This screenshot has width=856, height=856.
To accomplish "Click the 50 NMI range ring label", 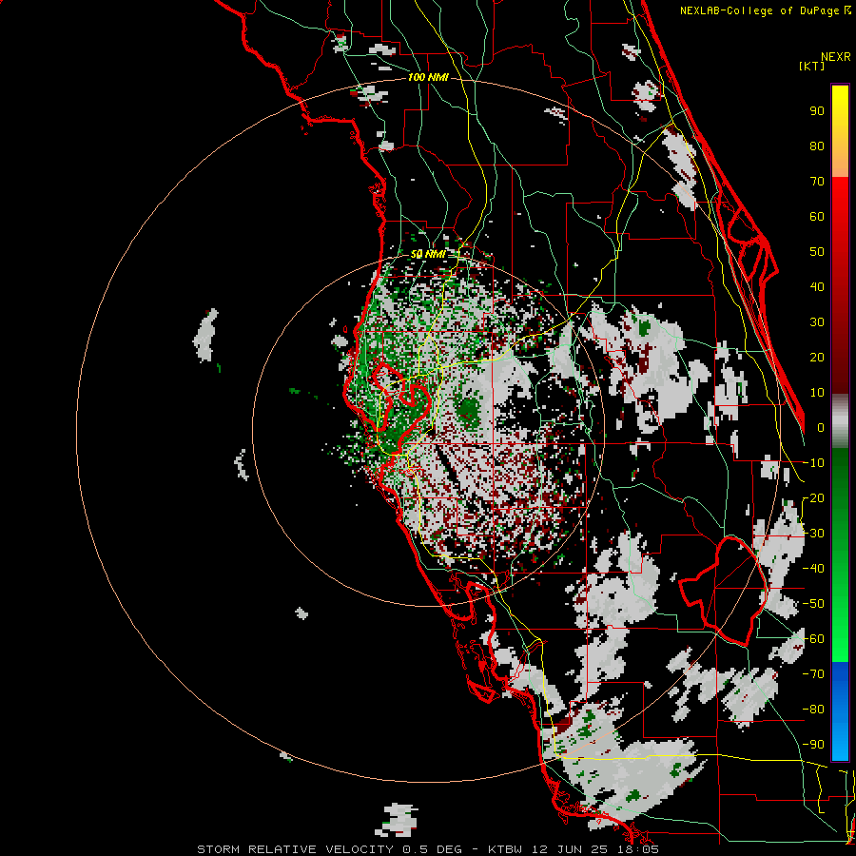I will click(x=427, y=254).
